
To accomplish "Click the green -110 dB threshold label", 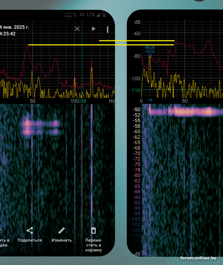I will pyautogui.click(x=135, y=90).
